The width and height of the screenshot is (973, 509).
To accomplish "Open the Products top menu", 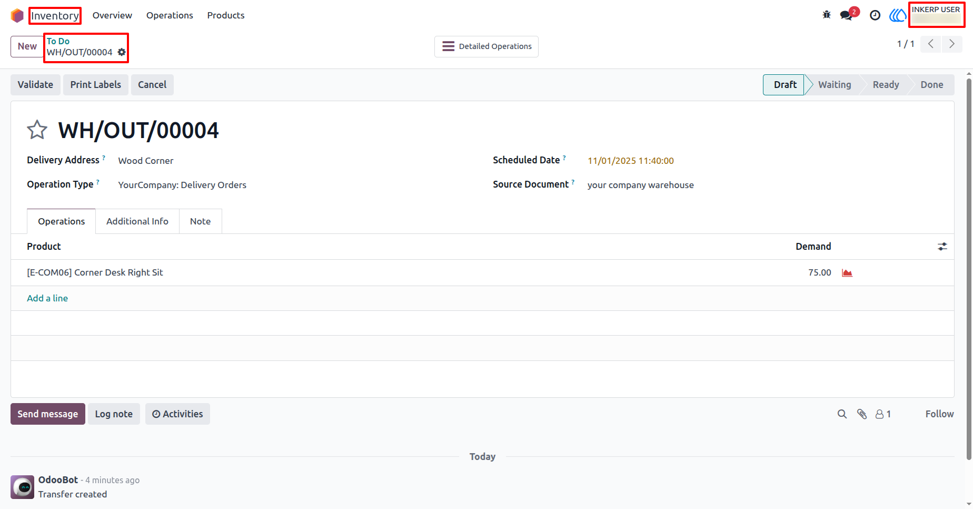I will click(226, 15).
